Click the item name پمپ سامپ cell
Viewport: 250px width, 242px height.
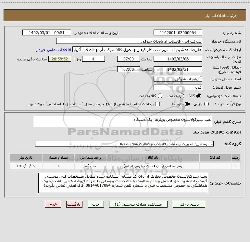153,166
